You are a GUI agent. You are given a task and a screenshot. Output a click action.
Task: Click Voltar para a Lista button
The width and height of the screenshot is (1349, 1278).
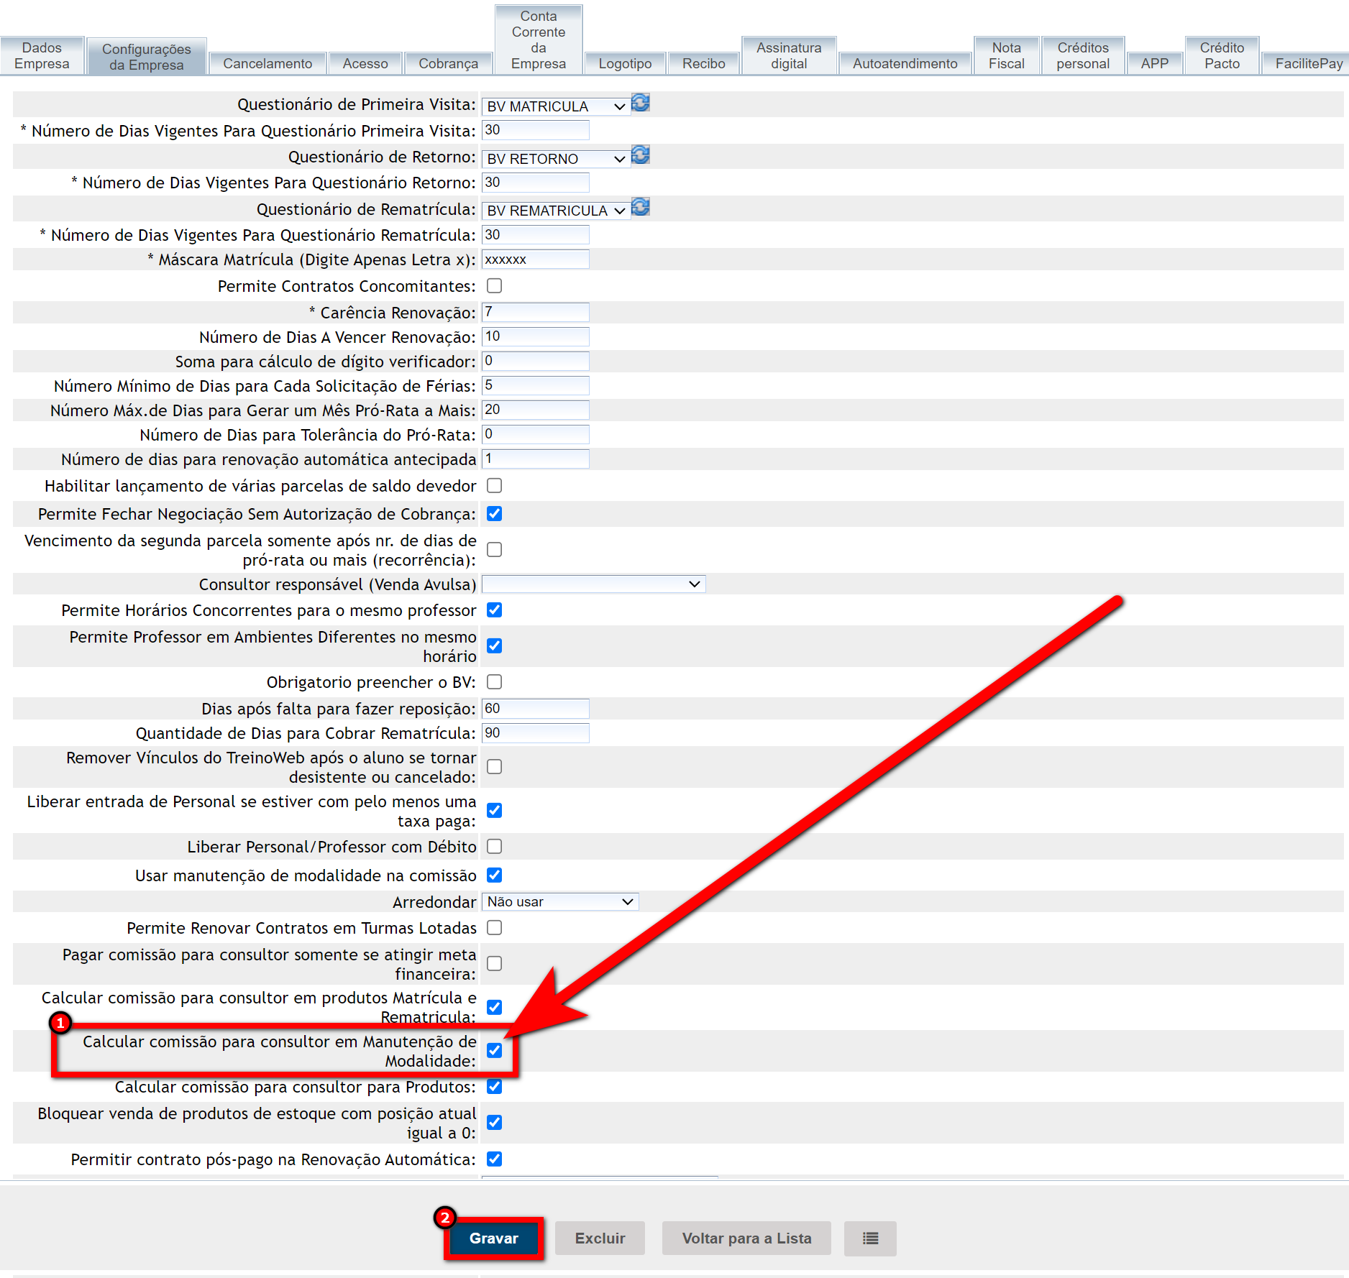746,1238
